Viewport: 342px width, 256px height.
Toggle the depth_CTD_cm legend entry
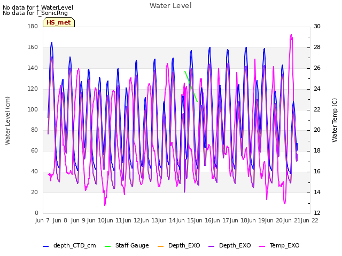(x=69, y=245)
